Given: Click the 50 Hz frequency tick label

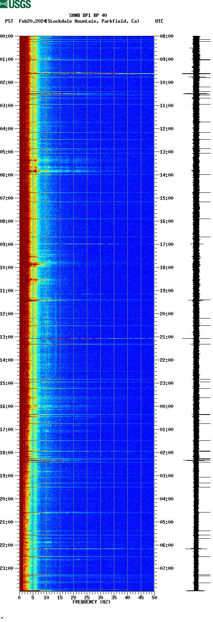Looking at the screenshot, I should coord(154,598).
